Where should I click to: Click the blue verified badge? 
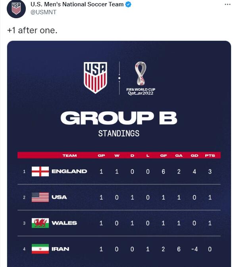click(x=128, y=4)
